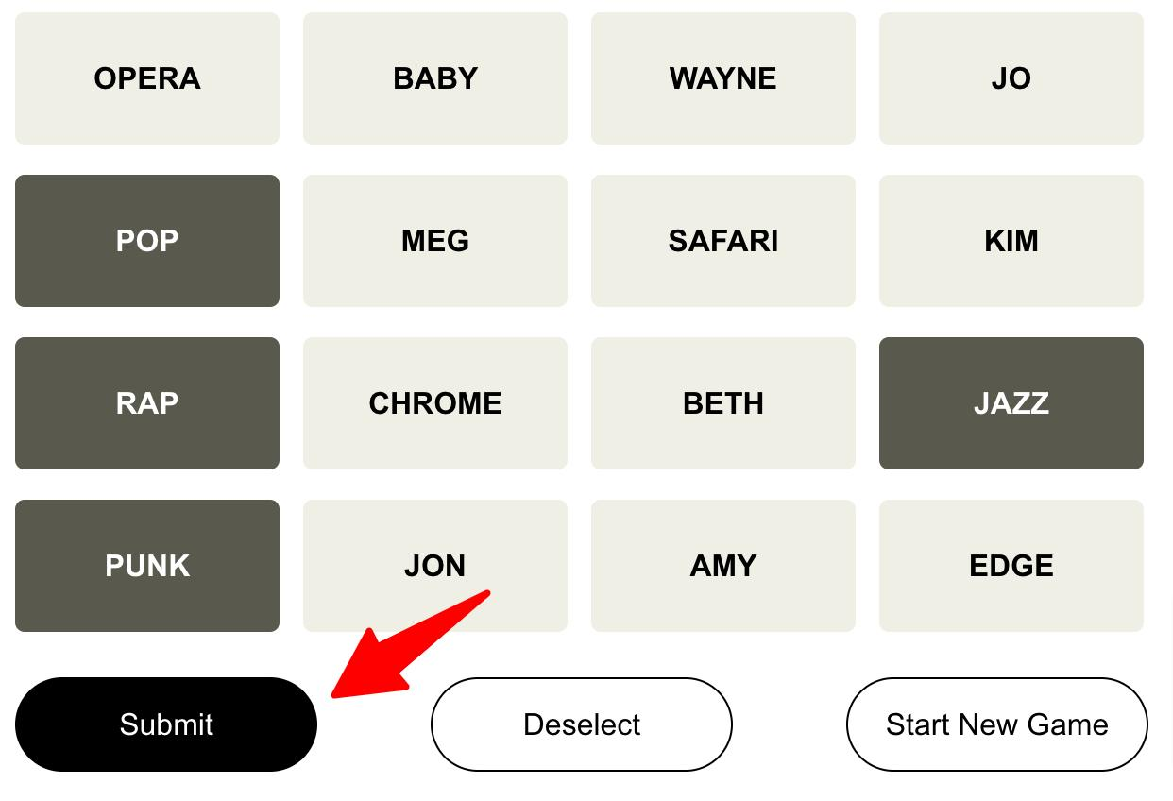Screen dimensions: 1173x801
Task: Clear selections using the Deselect button
Action: tap(582, 724)
